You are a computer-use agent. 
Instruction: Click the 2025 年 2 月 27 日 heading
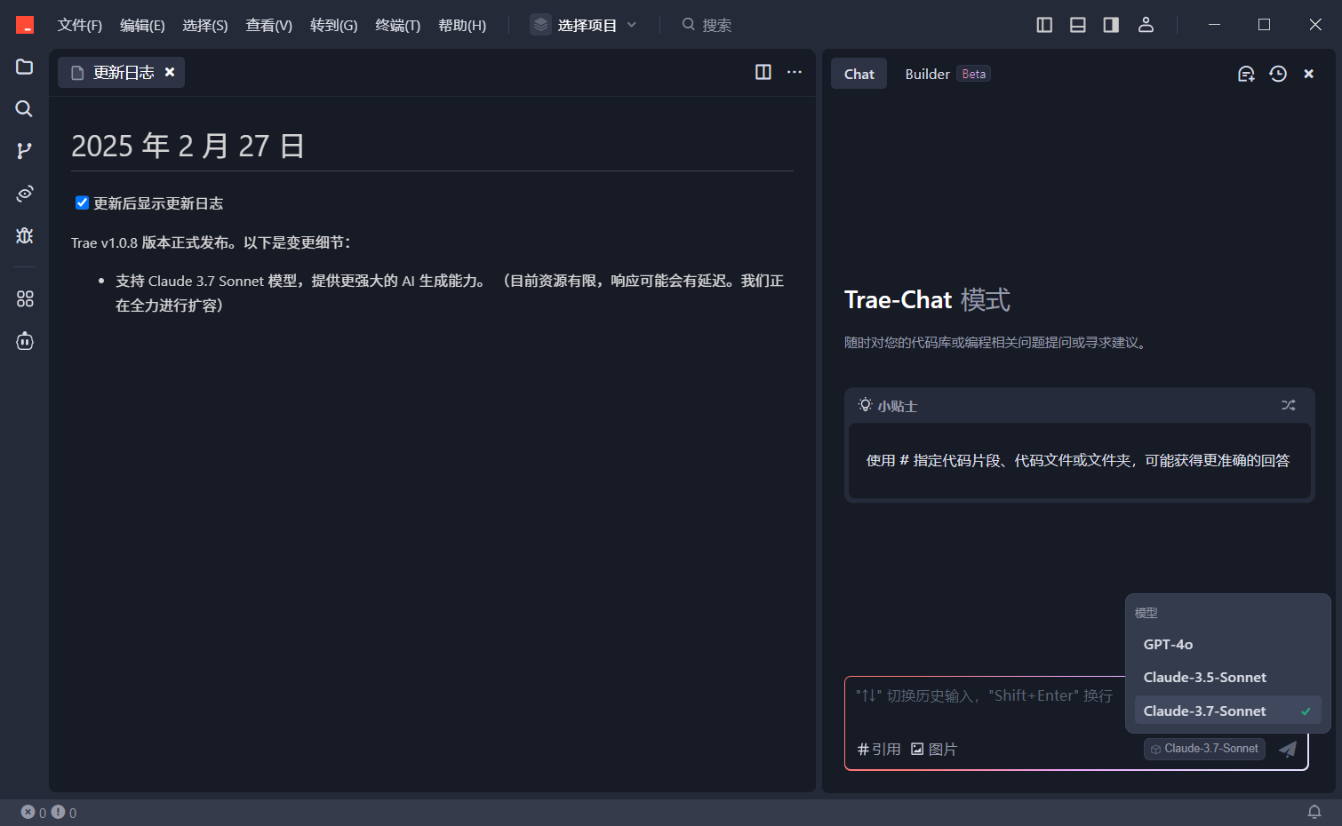(x=188, y=146)
